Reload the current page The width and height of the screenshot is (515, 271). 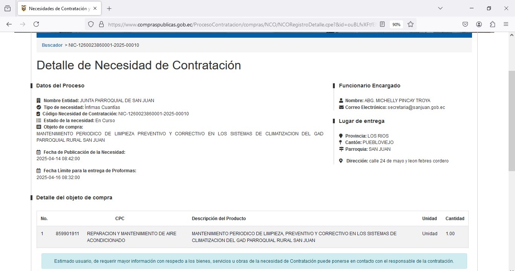coord(36,24)
